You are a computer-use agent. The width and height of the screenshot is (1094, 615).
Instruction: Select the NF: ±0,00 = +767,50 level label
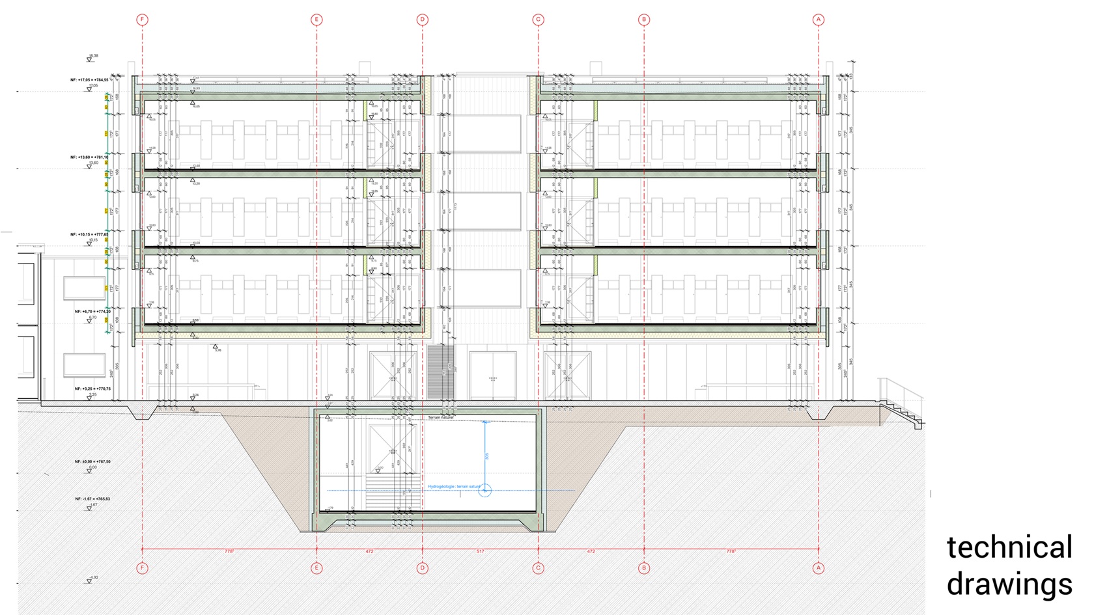pyautogui.click(x=92, y=461)
